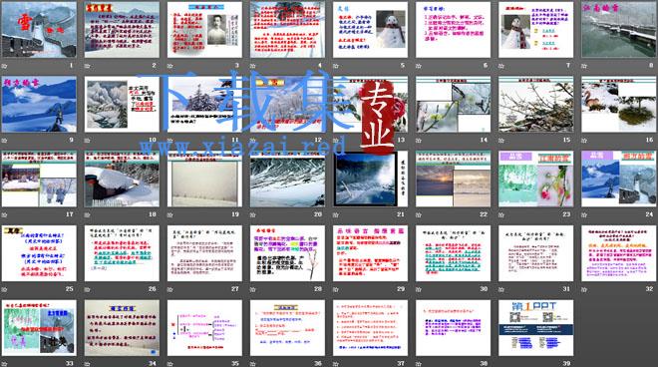Screen dimensions: 658x367
Task: Click the animation star icon under slide 1
Action: (x=5, y=66)
